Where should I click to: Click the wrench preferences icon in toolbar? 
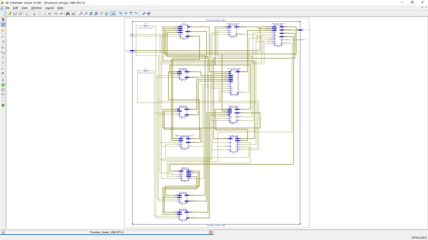tap(144, 14)
